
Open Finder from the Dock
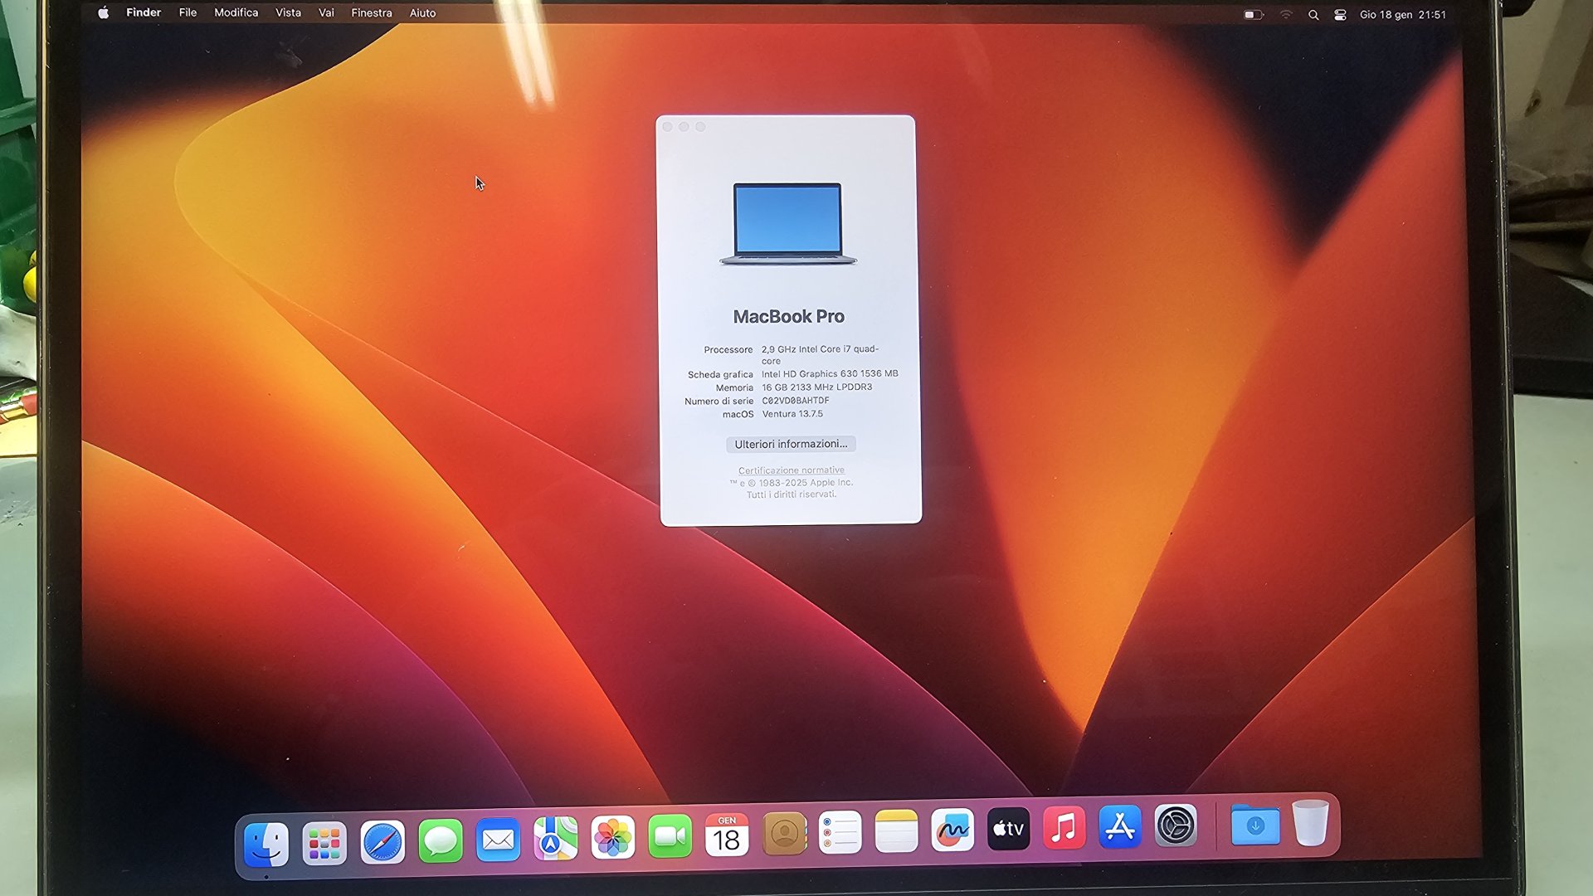[266, 844]
